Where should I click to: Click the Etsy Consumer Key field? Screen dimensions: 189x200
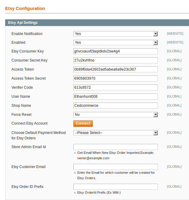(116, 51)
